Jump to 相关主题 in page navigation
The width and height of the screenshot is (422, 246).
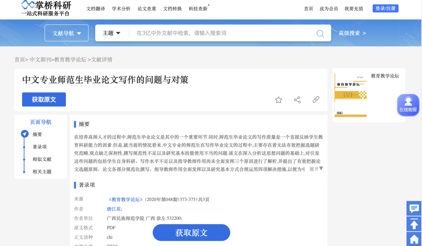pos(42,172)
